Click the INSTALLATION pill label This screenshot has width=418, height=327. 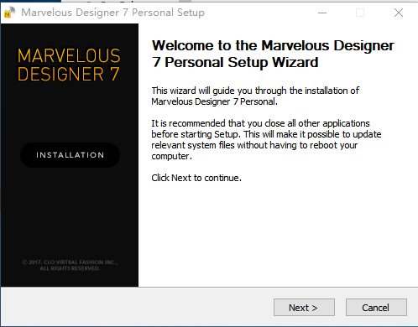[x=70, y=155]
